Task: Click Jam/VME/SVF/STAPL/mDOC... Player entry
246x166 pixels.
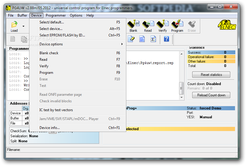Action: pos(78,119)
